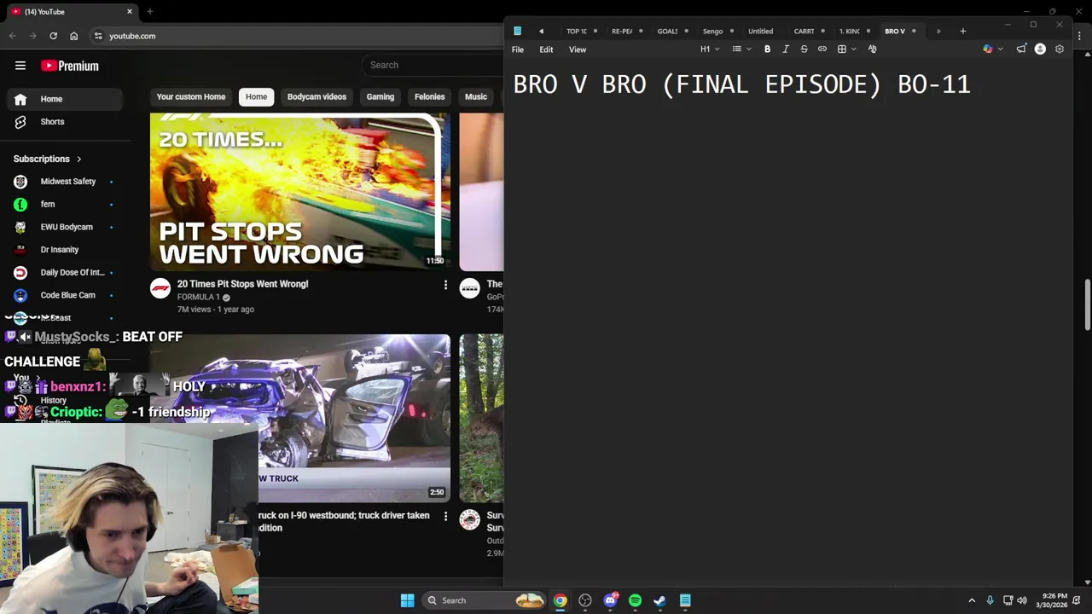This screenshot has height=614, width=1092.
Task: Open Steam from the taskbar
Action: point(659,600)
